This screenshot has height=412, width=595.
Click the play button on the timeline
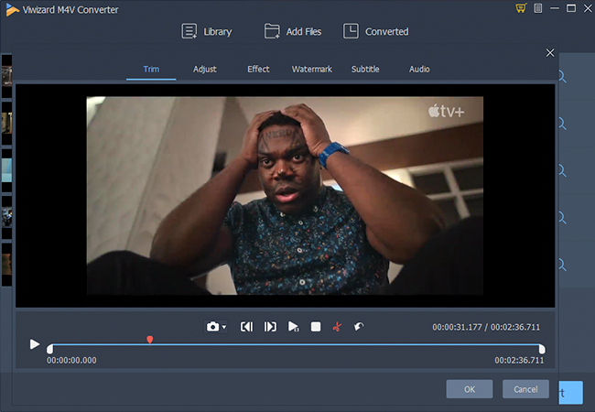tap(35, 344)
